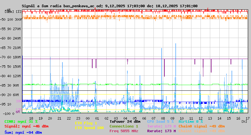This screenshot has width=251, height=135.
Task: Select the 'Šum: nyní -94 dBm' legend entry
Action: (x=23, y=132)
